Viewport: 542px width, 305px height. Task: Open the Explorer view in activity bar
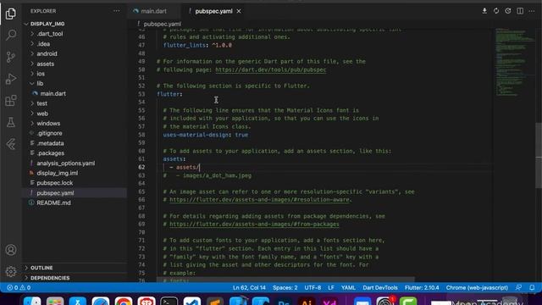[11, 14]
